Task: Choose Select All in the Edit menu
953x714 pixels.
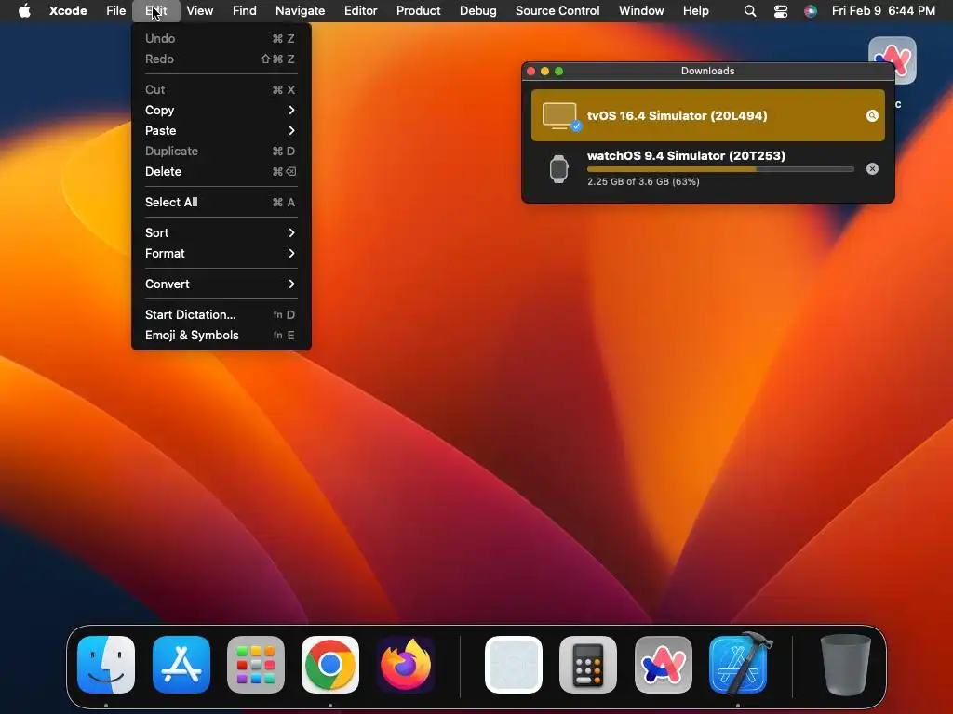Action: (x=221, y=202)
